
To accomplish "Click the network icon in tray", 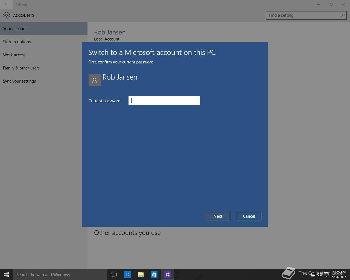I will tap(313, 275).
